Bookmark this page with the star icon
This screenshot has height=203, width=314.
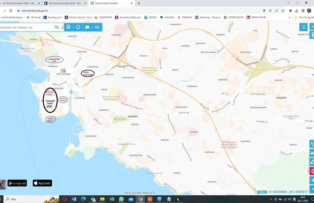(283, 10)
